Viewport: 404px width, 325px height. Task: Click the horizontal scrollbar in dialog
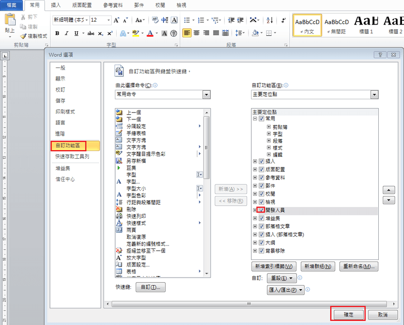pyautogui.click(x=249, y=304)
